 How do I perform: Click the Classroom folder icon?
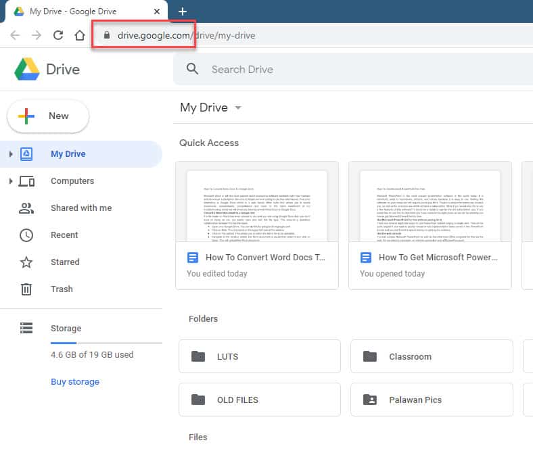pyautogui.click(x=370, y=356)
